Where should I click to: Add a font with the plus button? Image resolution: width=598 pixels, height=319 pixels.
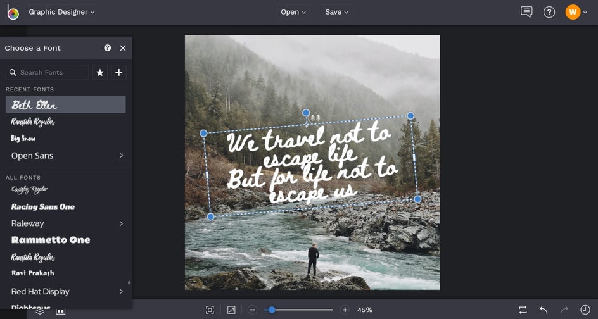click(118, 72)
